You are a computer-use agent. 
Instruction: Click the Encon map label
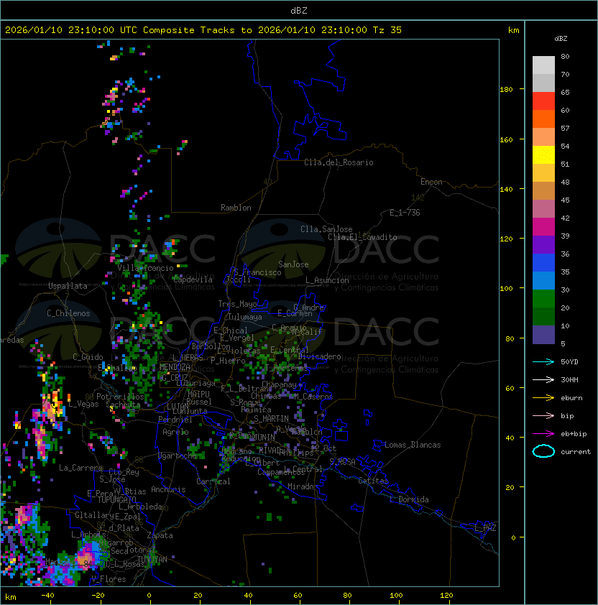[431, 182]
